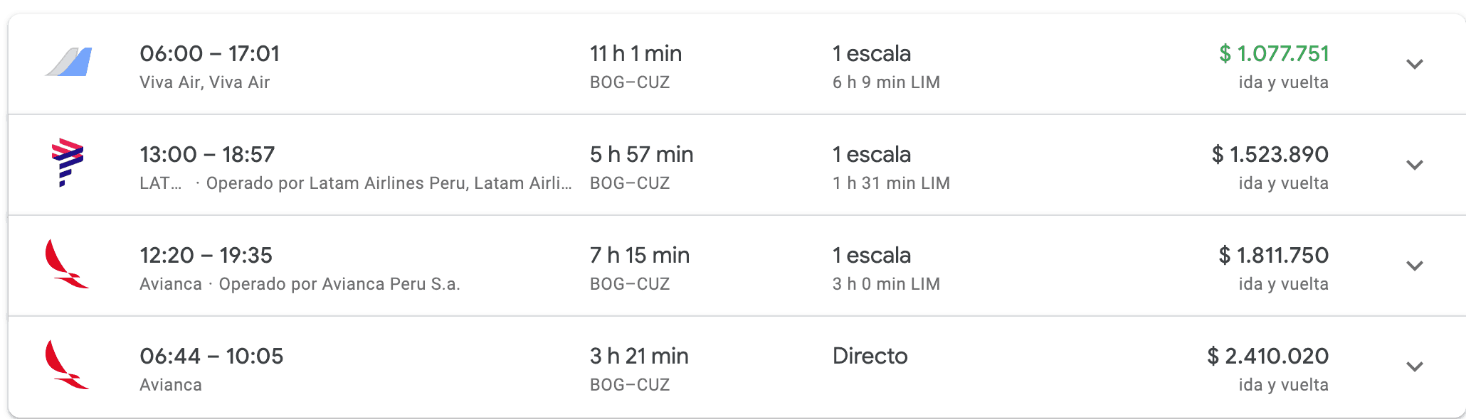Click the 6 h 9 min LIM layover
The image size is (1466, 419).
(886, 82)
